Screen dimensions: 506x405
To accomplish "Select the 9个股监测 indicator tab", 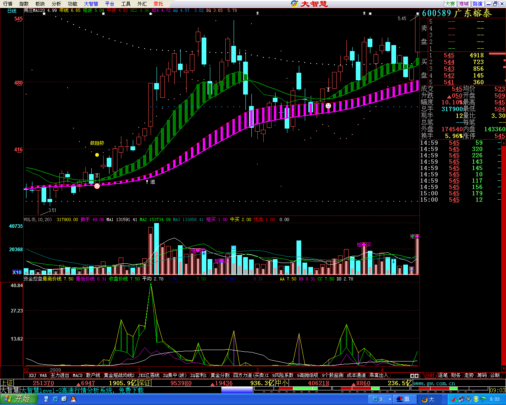I will pos(332,375).
